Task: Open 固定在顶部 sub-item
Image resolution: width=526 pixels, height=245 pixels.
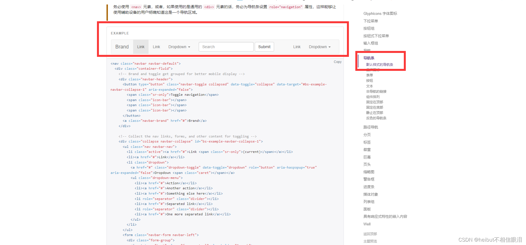Action: click(x=374, y=102)
